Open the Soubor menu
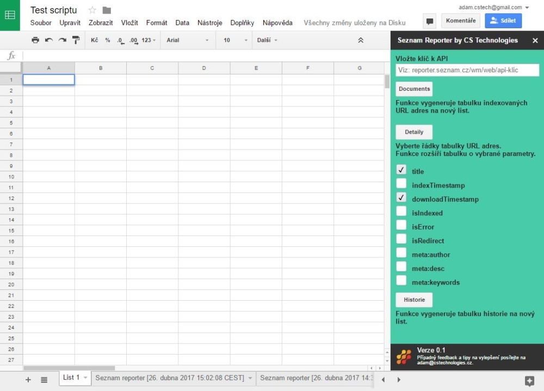 point(41,23)
